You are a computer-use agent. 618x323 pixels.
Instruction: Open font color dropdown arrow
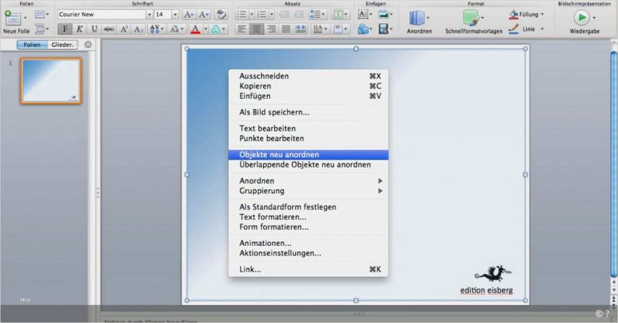pos(205,29)
